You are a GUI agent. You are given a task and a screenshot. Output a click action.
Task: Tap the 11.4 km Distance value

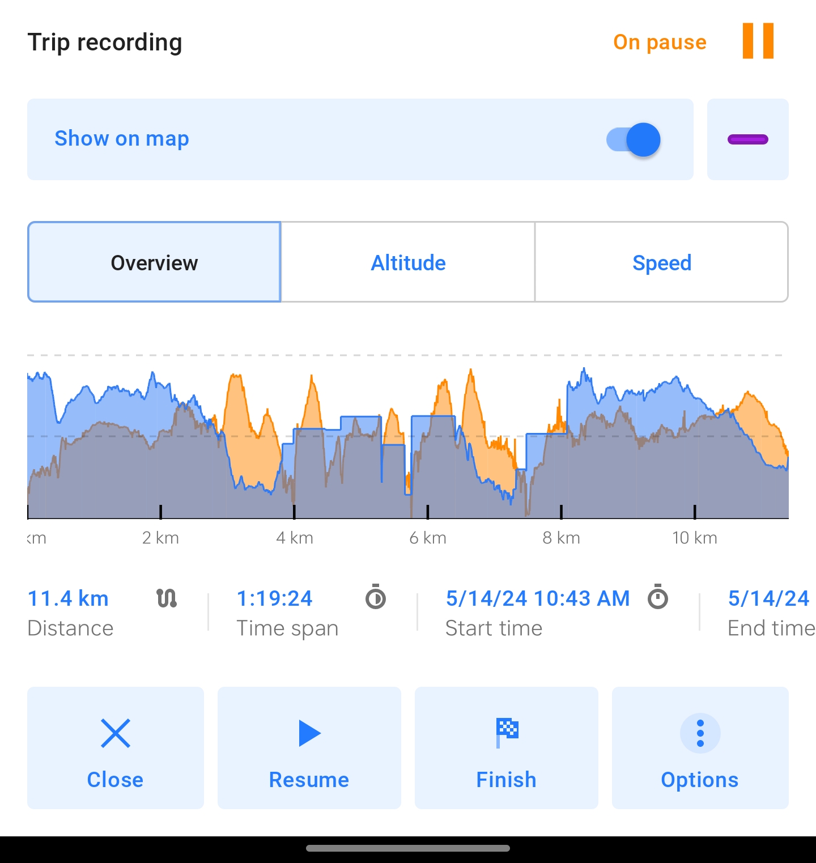point(68,598)
